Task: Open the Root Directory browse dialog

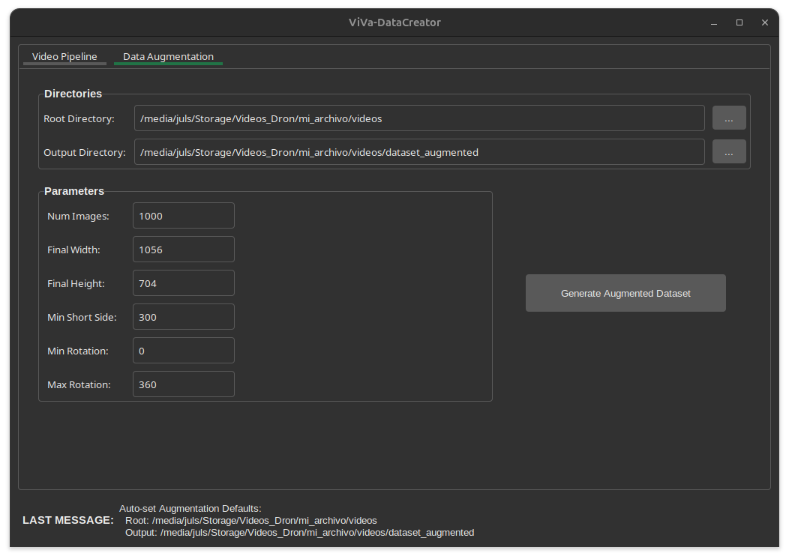Action: click(728, 118)
